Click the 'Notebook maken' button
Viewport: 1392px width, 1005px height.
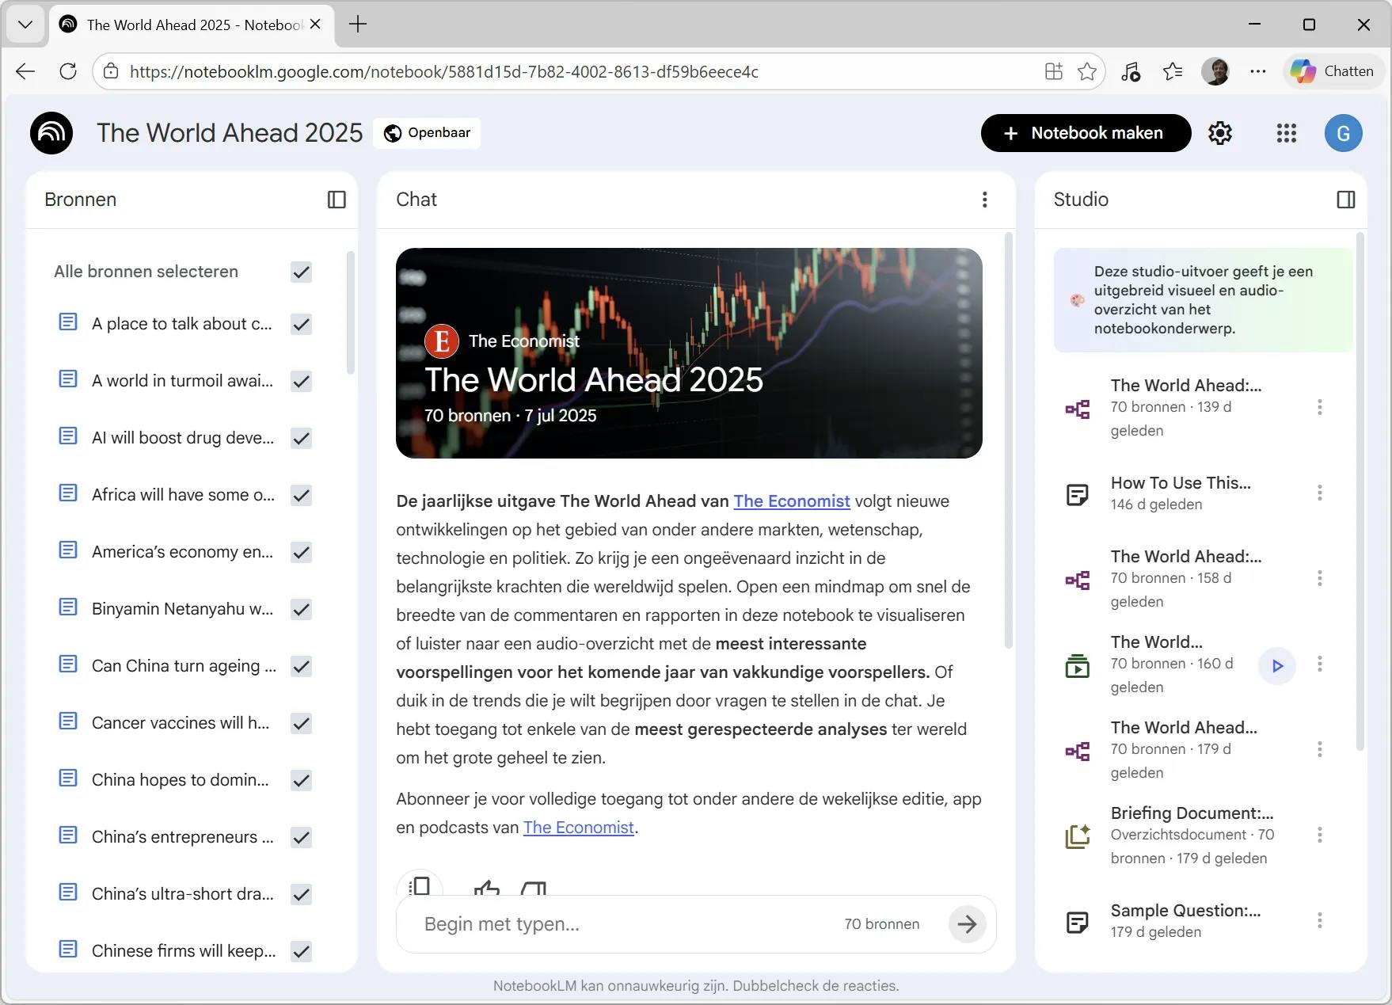click(1086, 133)
